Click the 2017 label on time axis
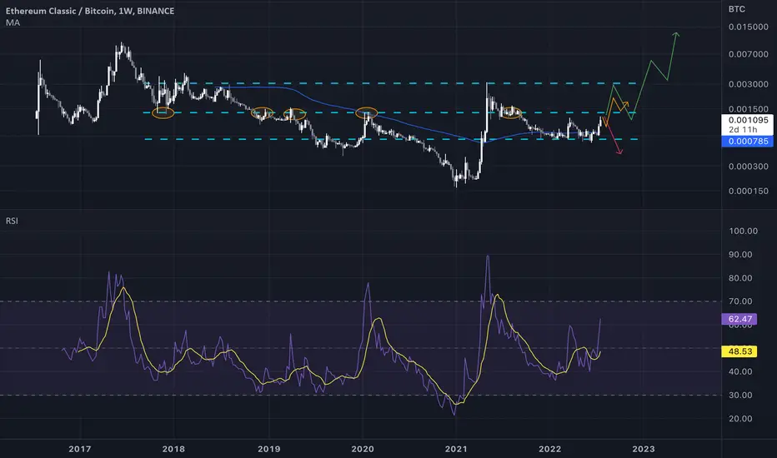This screenshot has width=777, height=458. tap(80, 449)
